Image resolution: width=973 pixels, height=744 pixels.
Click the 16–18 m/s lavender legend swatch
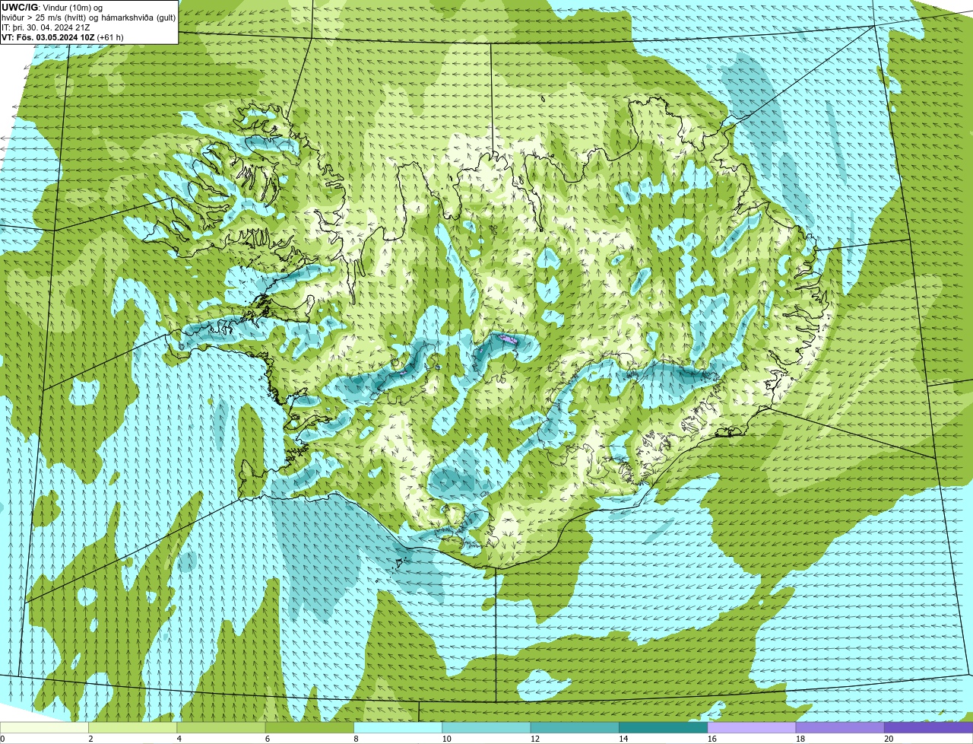click(x=752, y=727)
